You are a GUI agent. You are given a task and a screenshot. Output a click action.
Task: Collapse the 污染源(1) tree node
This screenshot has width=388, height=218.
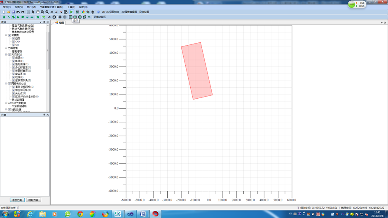(6, 55)
